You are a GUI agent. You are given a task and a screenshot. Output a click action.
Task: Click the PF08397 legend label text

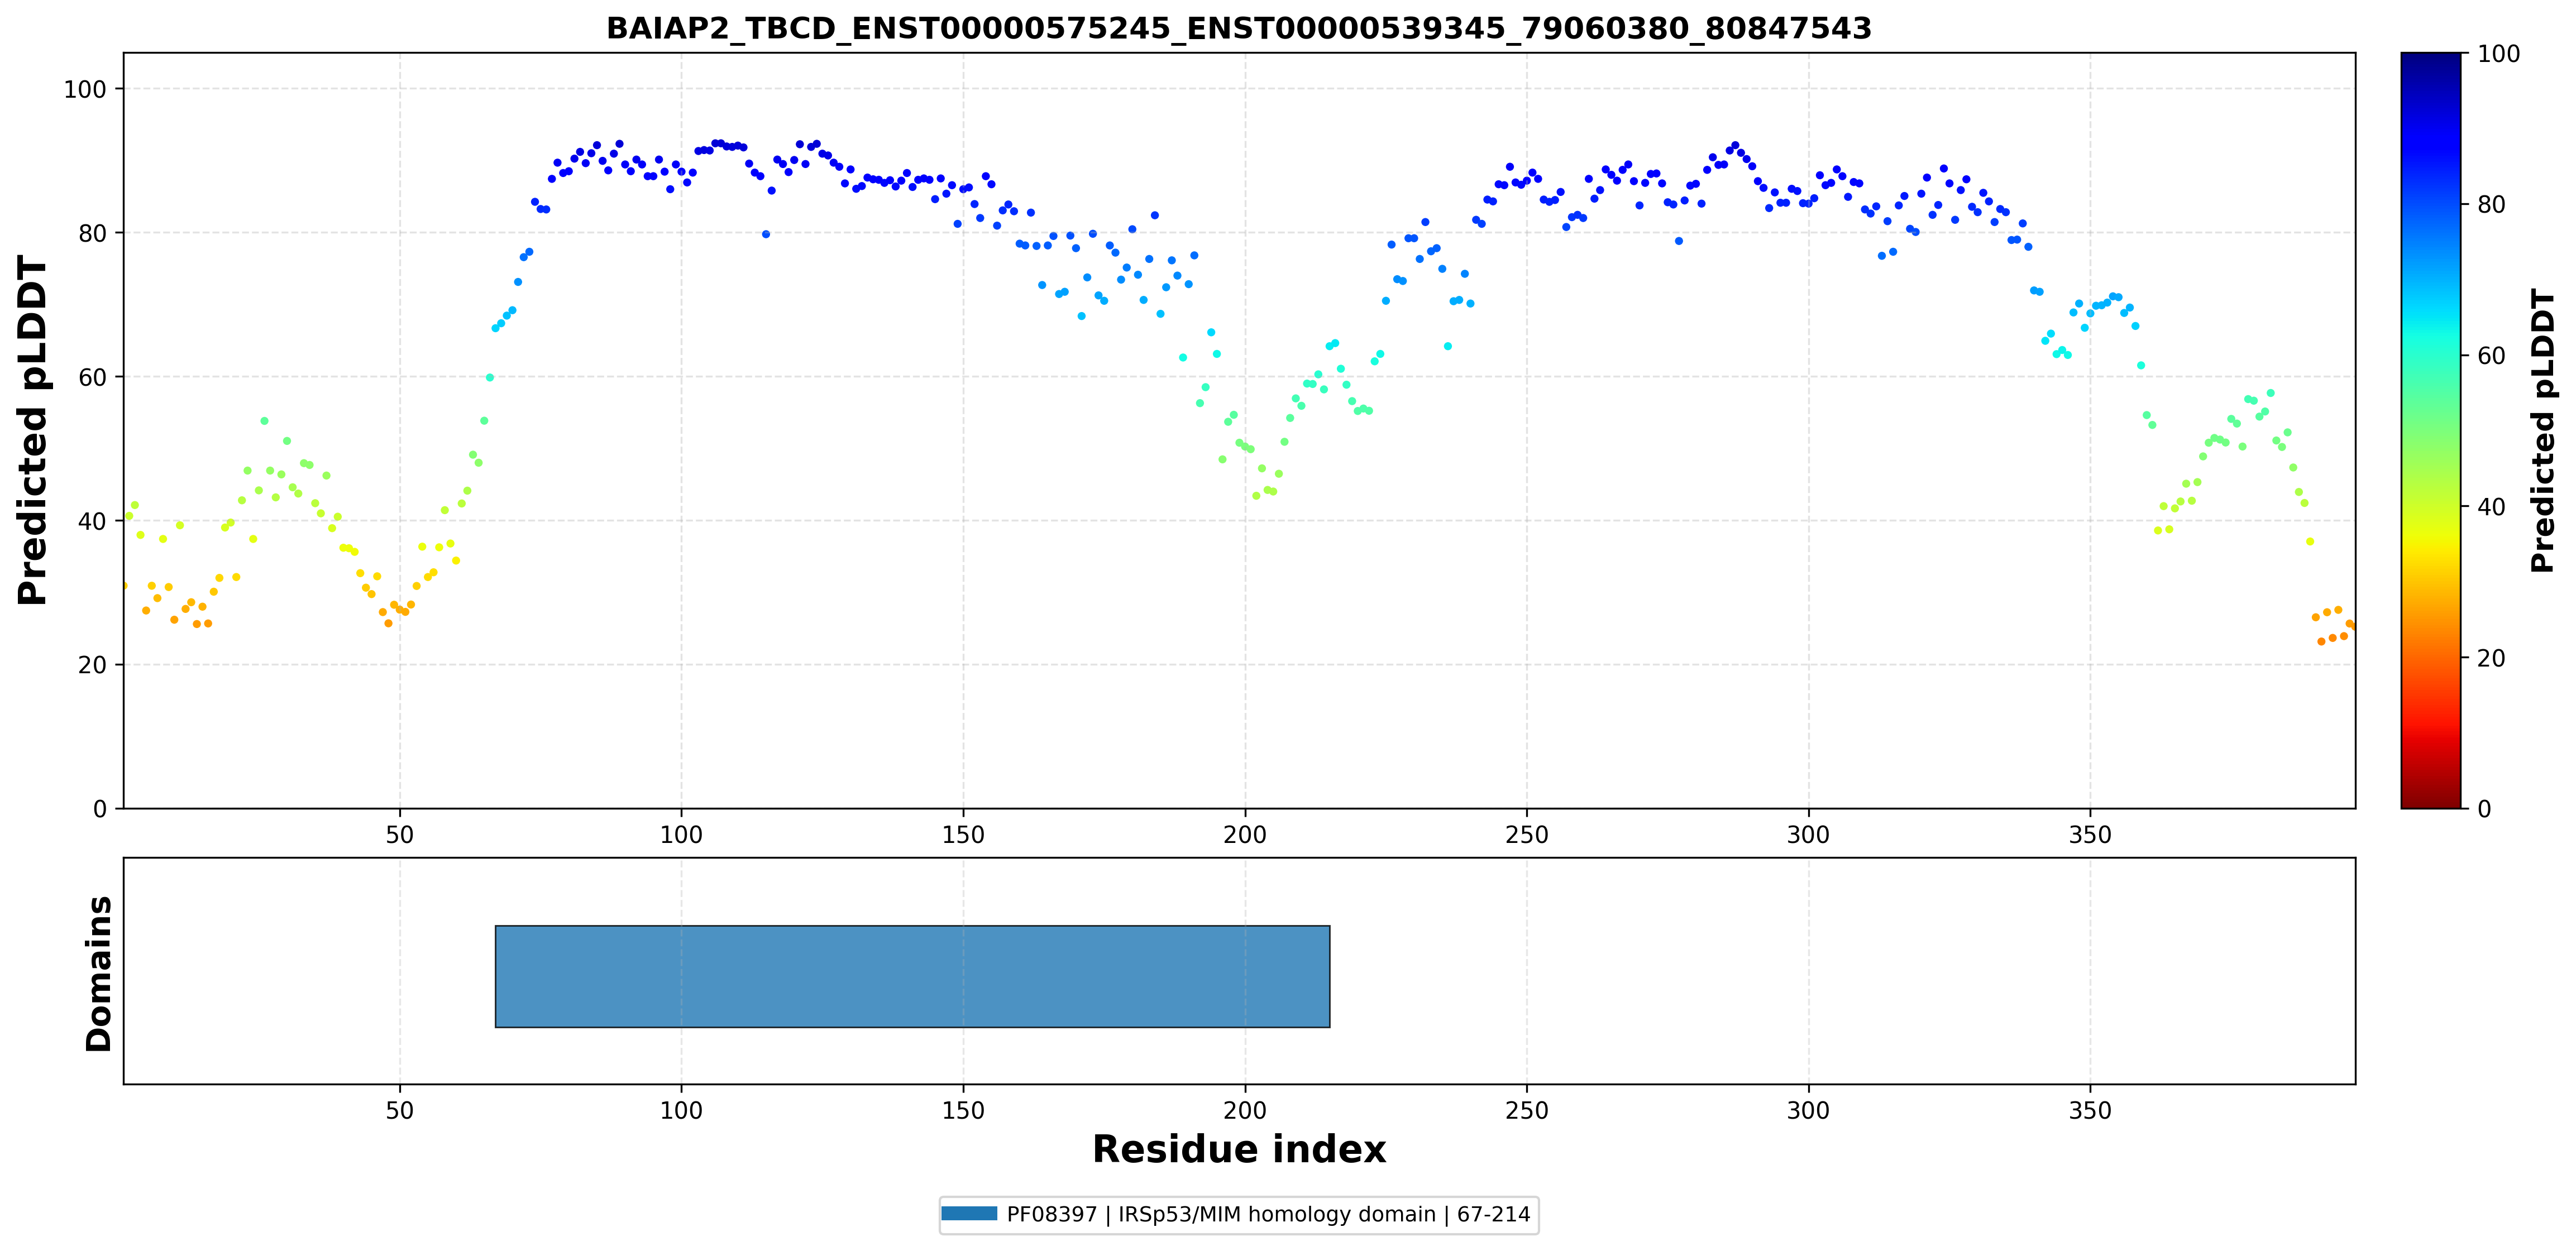(x=1268, y=1214)
